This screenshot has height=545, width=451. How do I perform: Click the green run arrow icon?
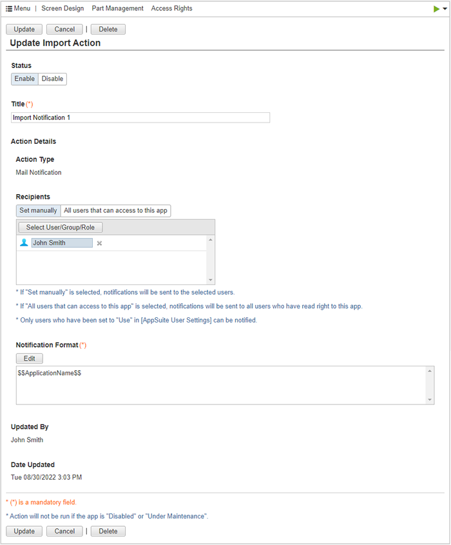[436, 9]
